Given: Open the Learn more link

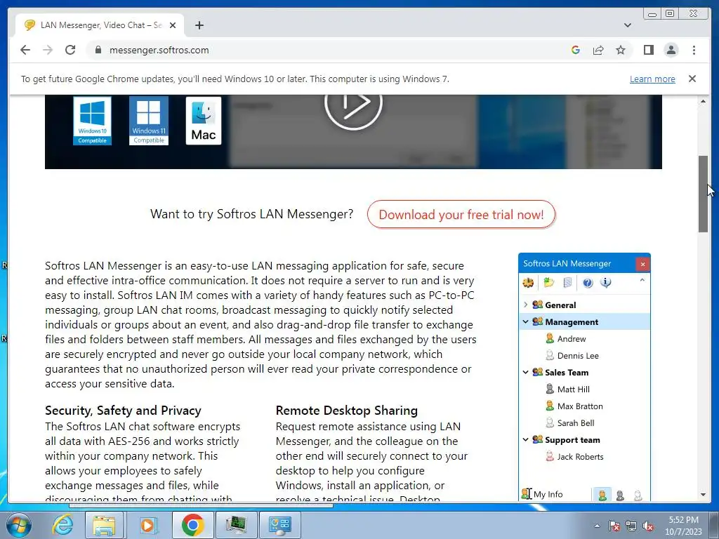Looking at the screenshot, I should [652, 79].
